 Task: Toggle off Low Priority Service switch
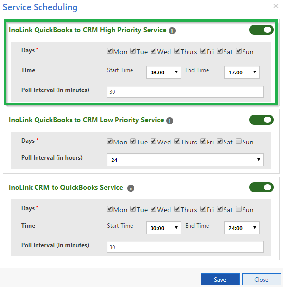[262, 120]
